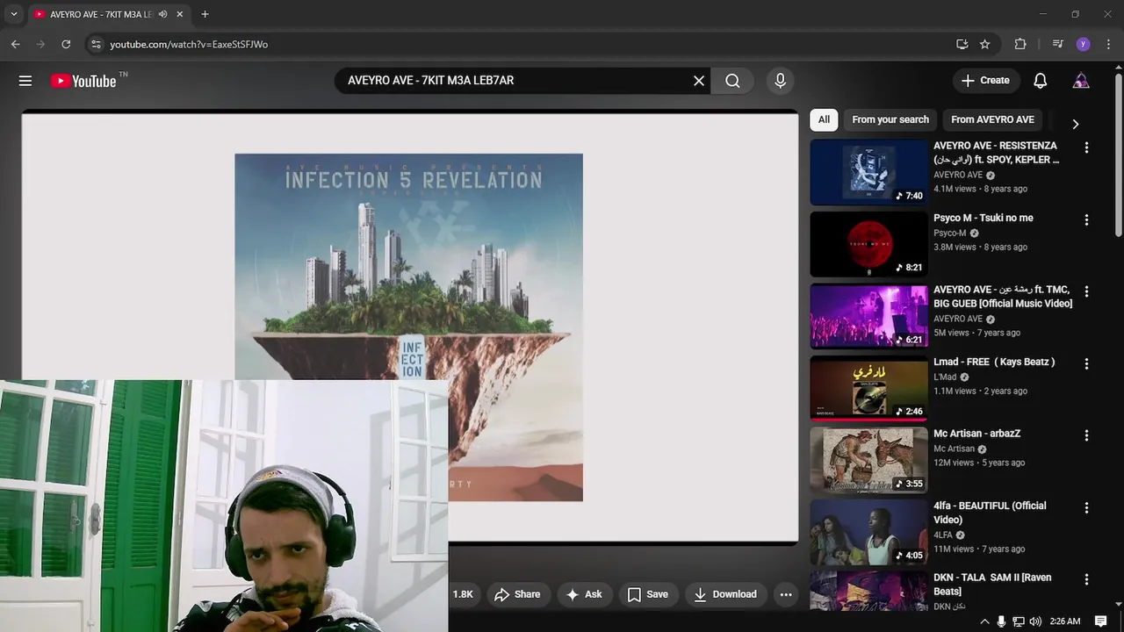Viewport: 1124px width, 632px height.
Task: Open options menu for Psyco M video
Action: tap(1086, 219)
